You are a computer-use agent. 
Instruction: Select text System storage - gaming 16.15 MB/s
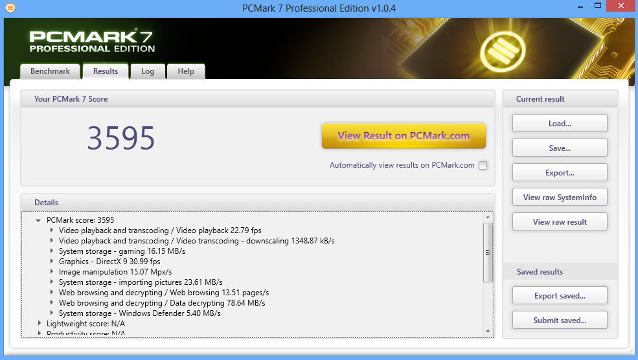tap(122, 251)
